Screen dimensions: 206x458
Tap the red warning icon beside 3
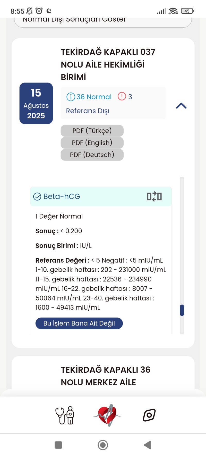(122, 96)
